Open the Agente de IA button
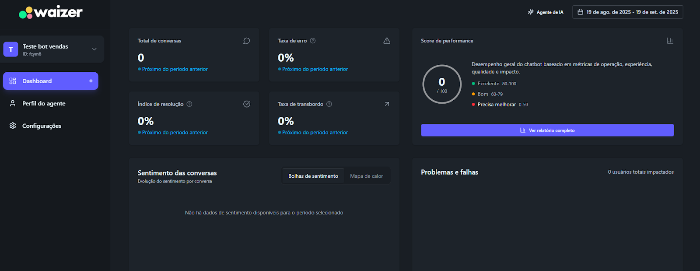The height and width of the screenshot is (271, 700). coord(546,12)
